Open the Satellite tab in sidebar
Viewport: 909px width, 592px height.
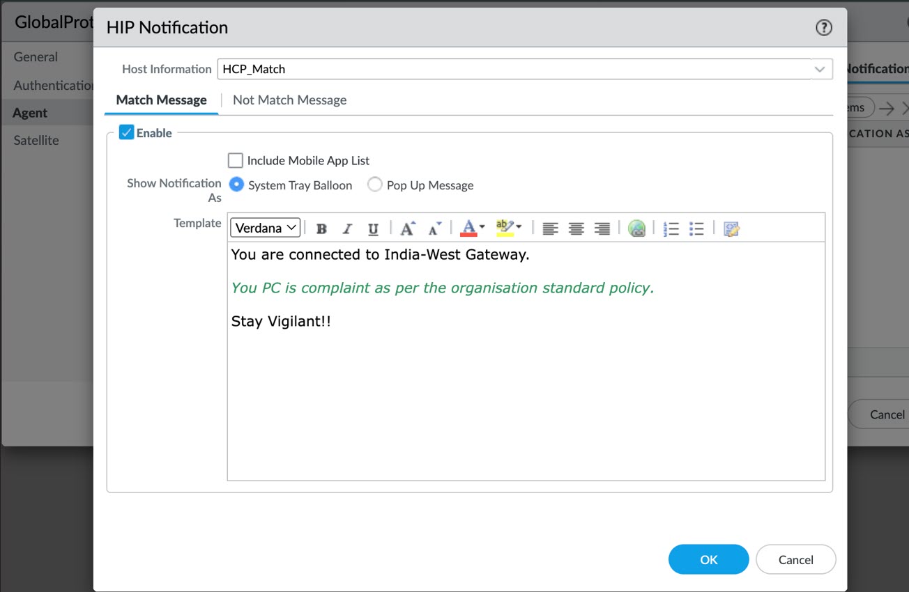point(36,140)
